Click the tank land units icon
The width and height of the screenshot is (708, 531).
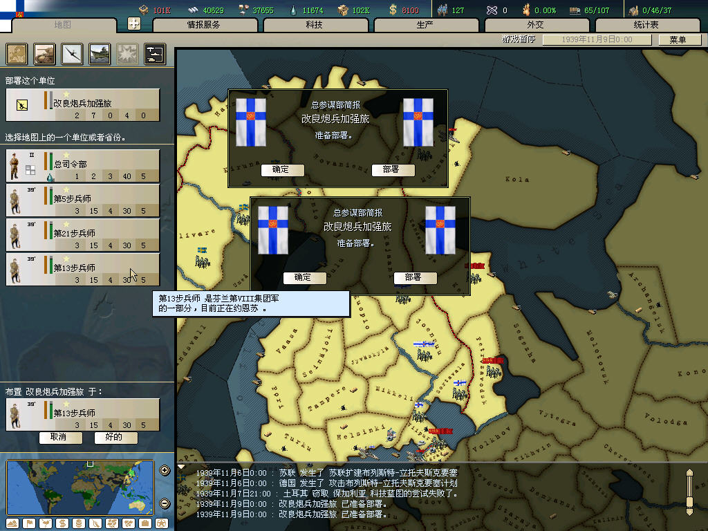pos(45,54)
